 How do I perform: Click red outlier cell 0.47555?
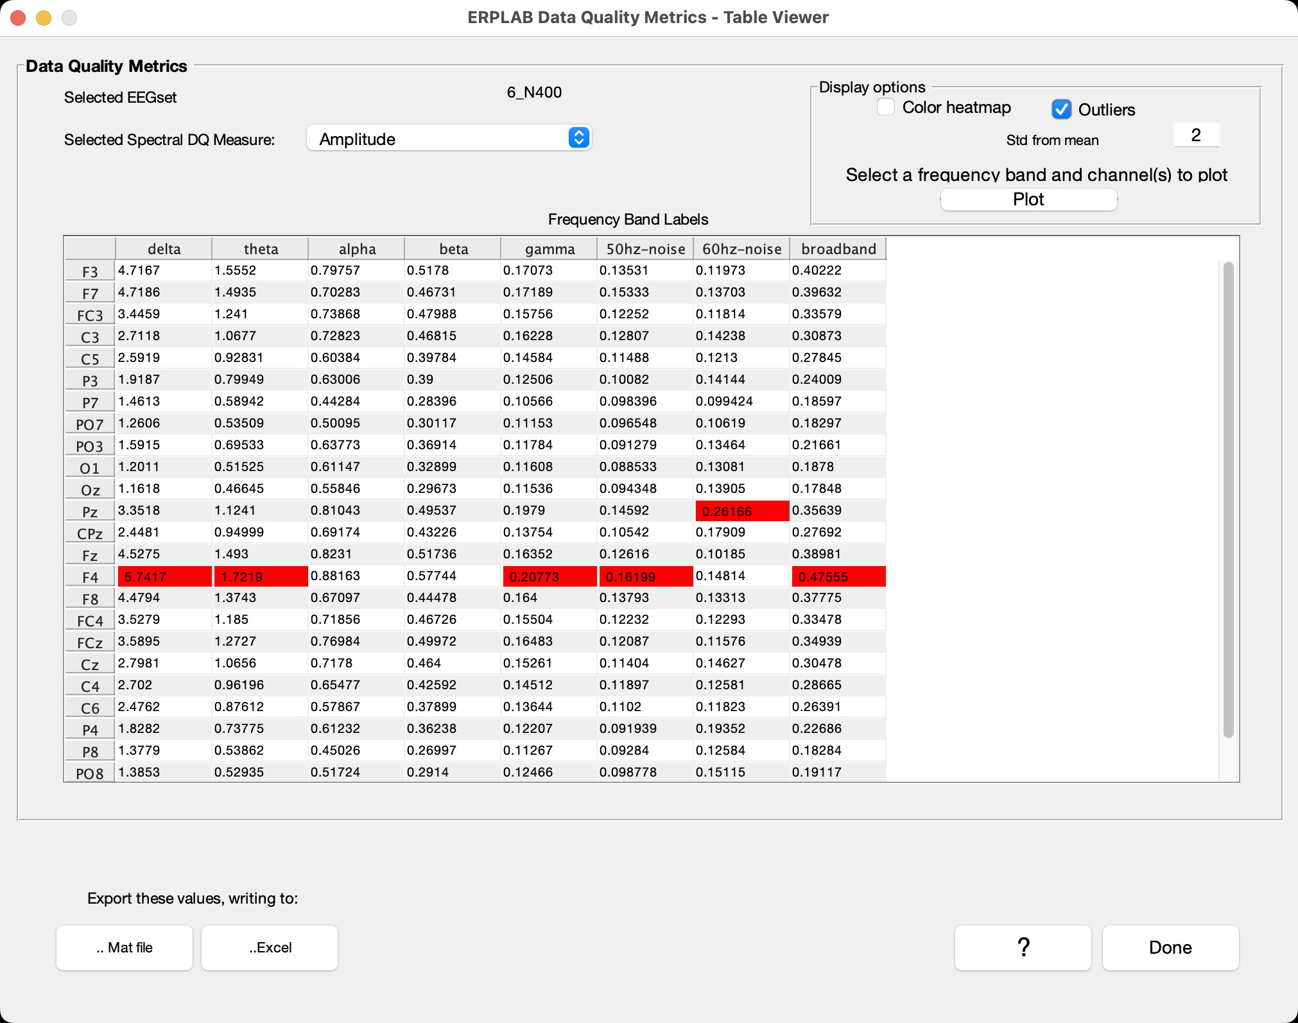(838, 576)
